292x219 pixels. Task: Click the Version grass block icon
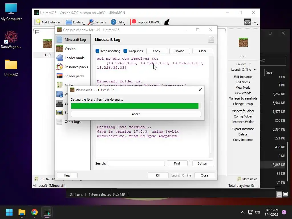click(x=59, y=48)
